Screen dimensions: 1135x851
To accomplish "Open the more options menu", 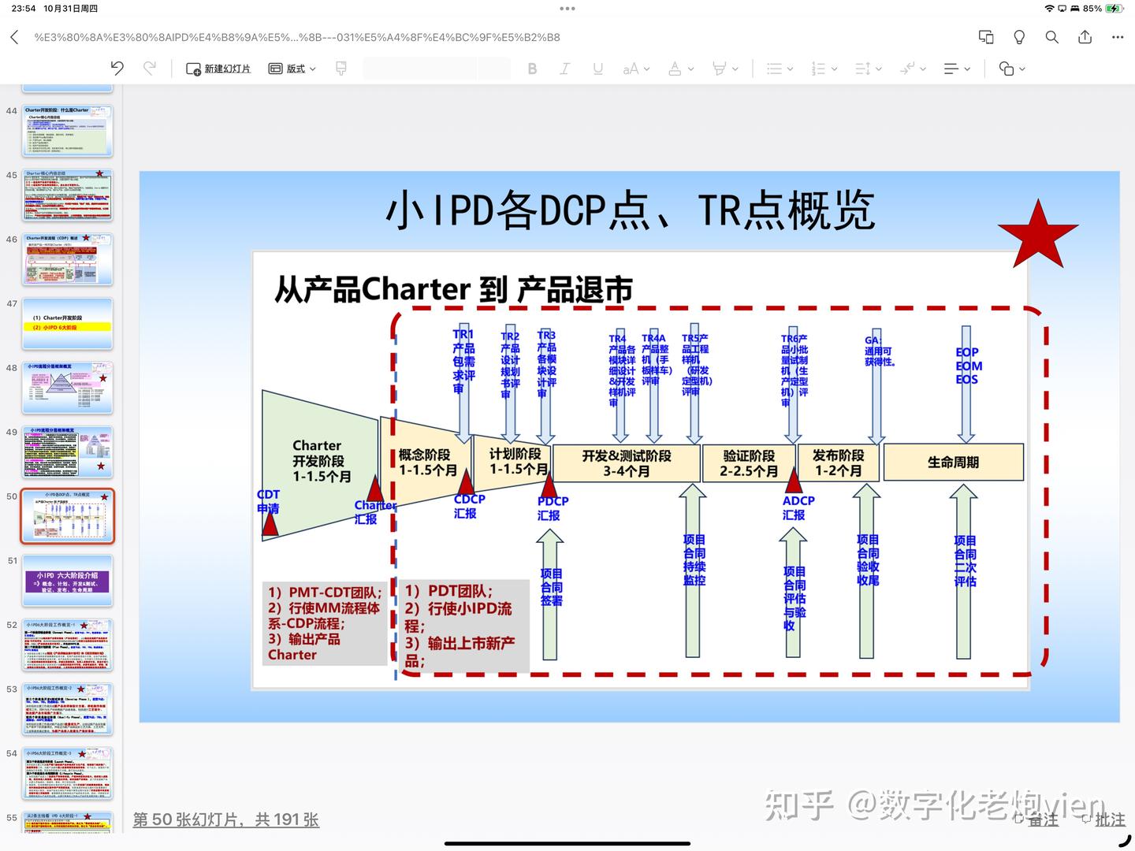I will click(1118, 36).
